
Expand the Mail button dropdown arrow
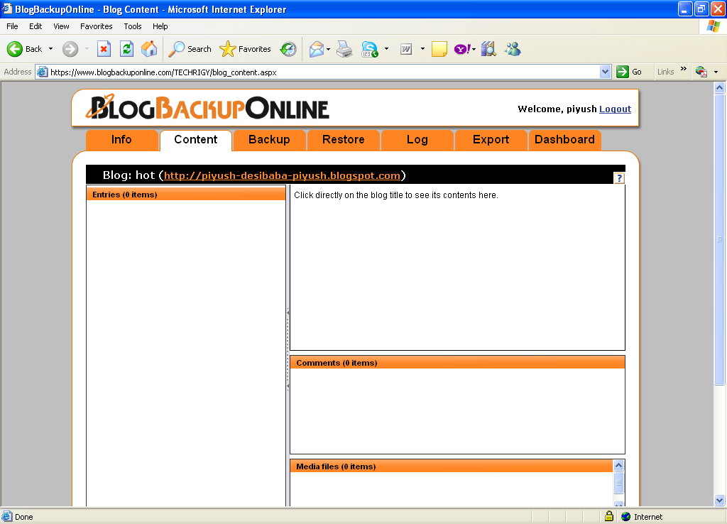tap(328, 49)
